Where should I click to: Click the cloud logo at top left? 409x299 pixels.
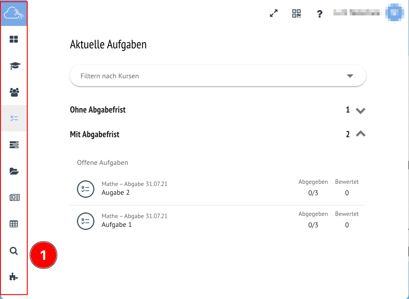coord(14,14)
